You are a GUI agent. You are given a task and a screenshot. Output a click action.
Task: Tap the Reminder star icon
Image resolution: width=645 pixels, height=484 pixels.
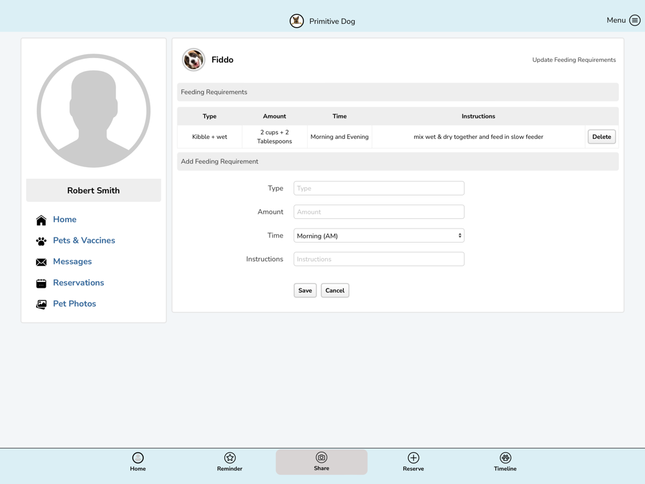click(230, 458)
